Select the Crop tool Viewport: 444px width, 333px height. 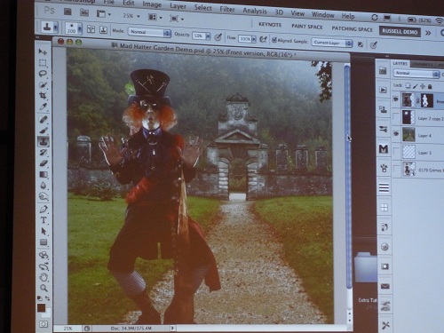tap(43, 96)
